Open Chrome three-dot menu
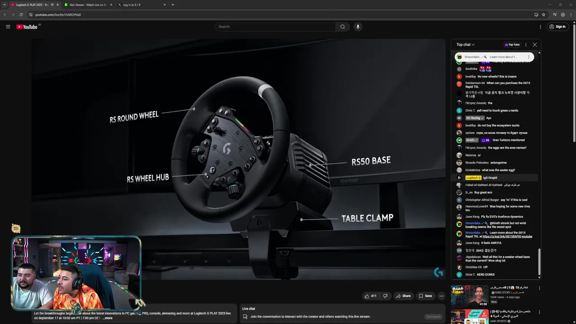The width and height of the screenshot is (576, 324). (x=571, y=14)
